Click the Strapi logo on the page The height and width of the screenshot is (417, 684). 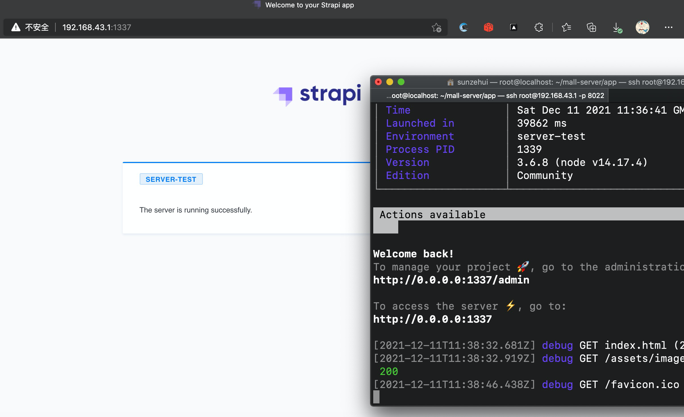(317, 95)
